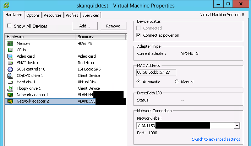
Task: Open the Network label dropdown
Action: [236, 125]
